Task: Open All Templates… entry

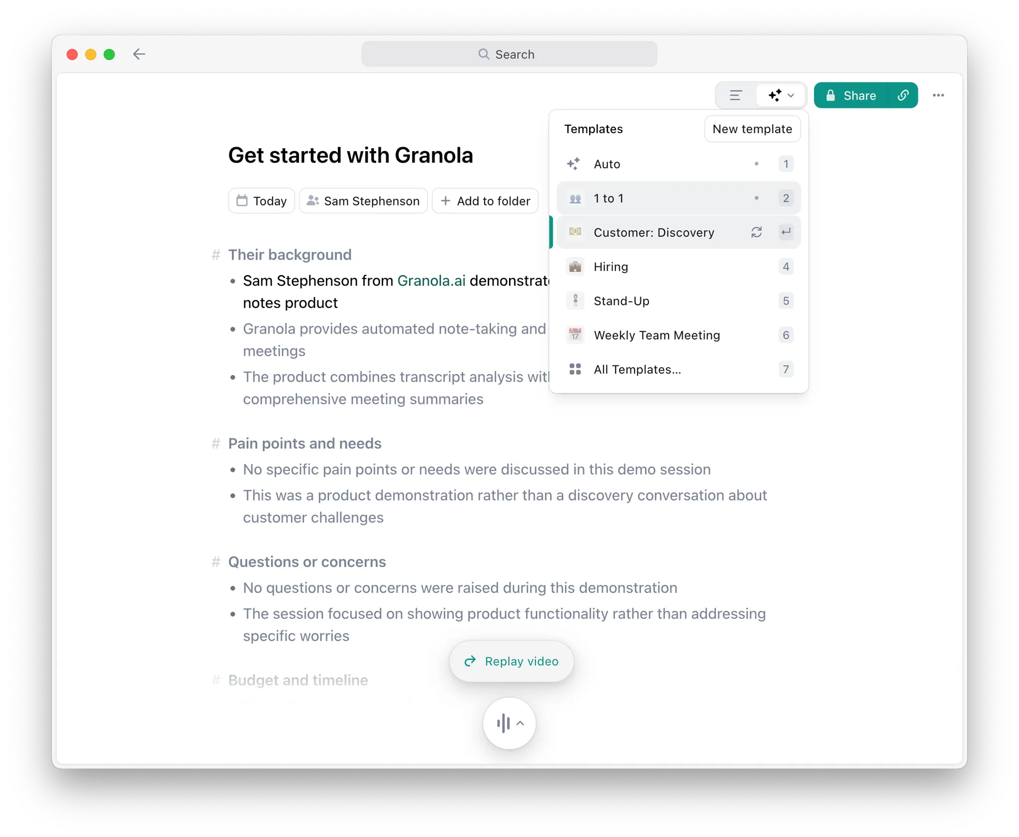Action: [x=679, y=370]
